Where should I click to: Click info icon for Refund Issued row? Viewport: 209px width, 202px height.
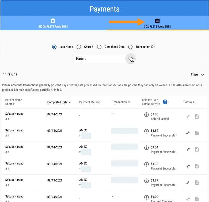pos(146,115)
